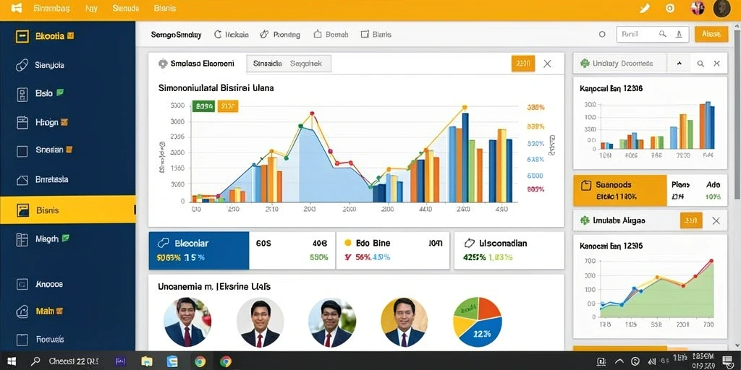Click the pencil edit icon in top bar
Image resolution: width=741 pixels, height=370 pixels.
point(645,8)
